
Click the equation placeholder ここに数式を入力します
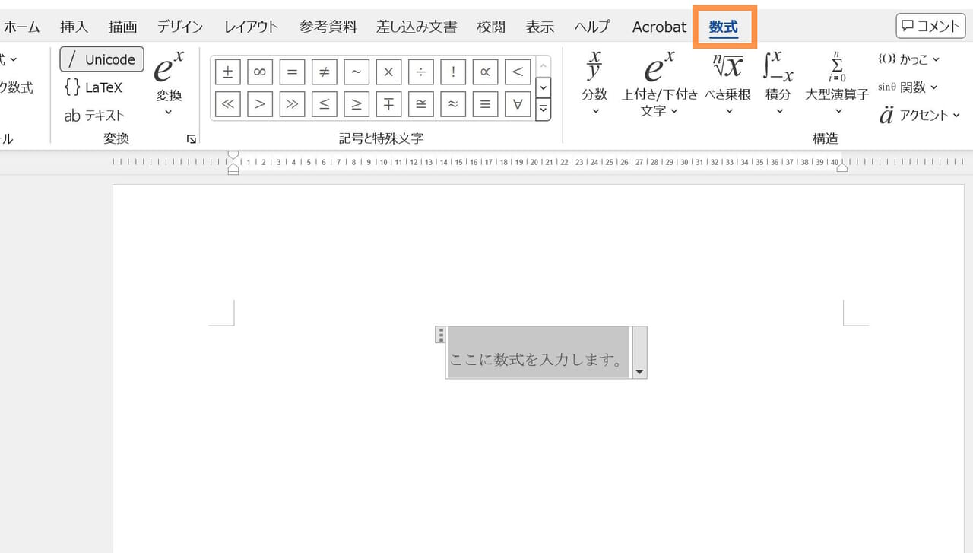click(537, 360)
